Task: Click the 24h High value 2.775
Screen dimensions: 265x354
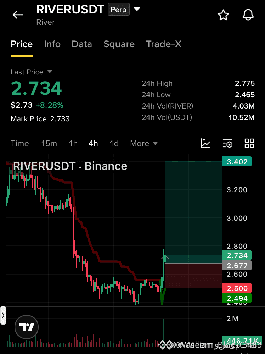Action: click(245, 83)
